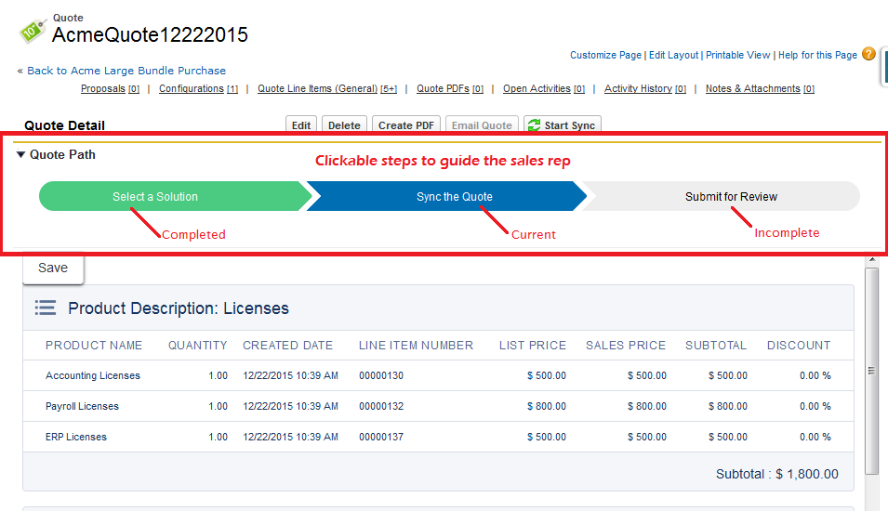Click the SUBTOTAL column header

tap(716, 346)
